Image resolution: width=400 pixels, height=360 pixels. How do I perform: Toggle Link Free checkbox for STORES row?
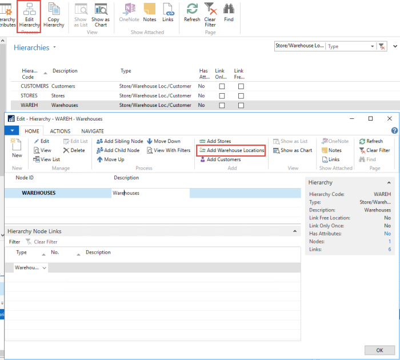pyautogui.click(x=241, y=96)
